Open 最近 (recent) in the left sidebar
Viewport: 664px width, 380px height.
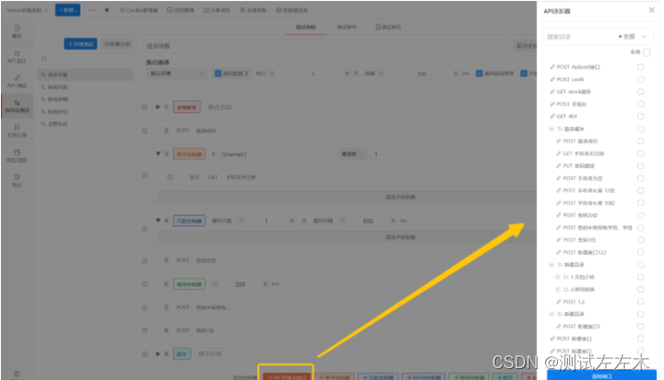click(17, 32)
